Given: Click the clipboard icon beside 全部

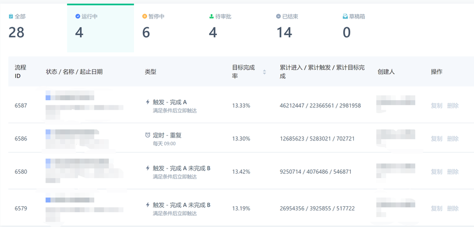Looking at the screenshot, I should click(x=11, y=17).
